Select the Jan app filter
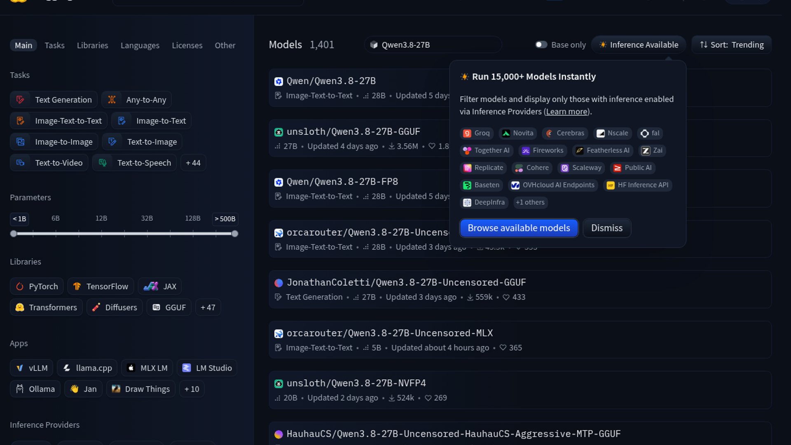Screen dimensions: 791x445 click(x=83, y=389)
